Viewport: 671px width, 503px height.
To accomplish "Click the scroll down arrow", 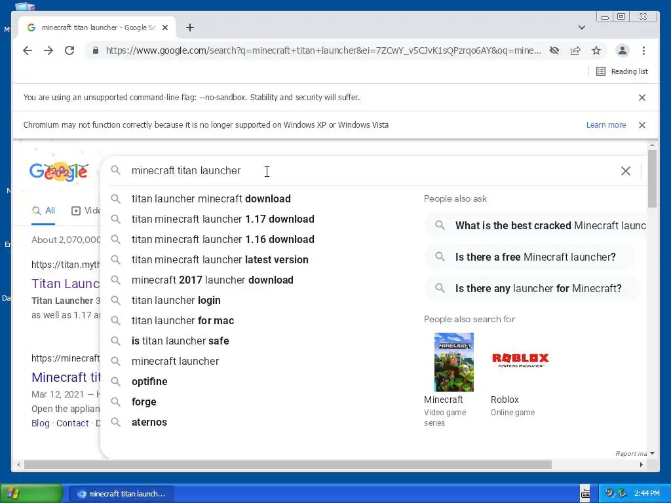I will coord(652,453).
